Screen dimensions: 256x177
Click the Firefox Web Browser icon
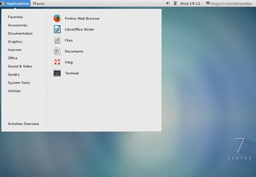click(57, 18)
